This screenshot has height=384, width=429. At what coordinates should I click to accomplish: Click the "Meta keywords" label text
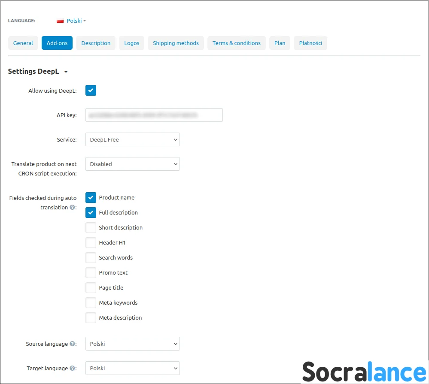[118, 303]
